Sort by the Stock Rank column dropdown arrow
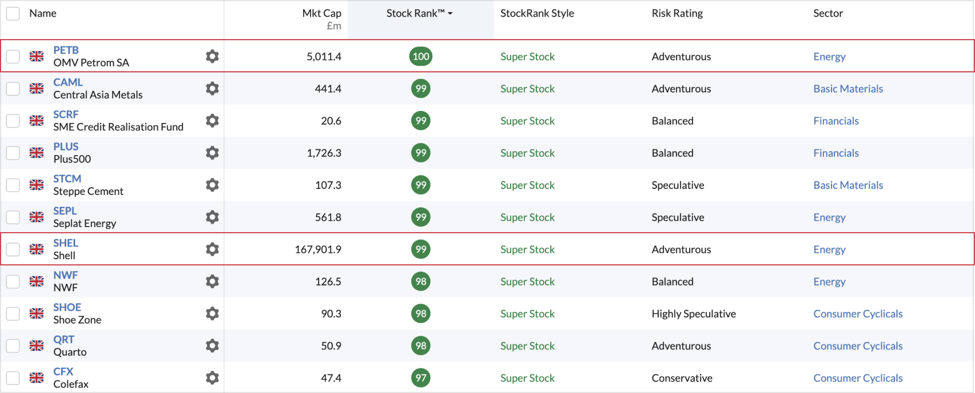 [450, 13]
